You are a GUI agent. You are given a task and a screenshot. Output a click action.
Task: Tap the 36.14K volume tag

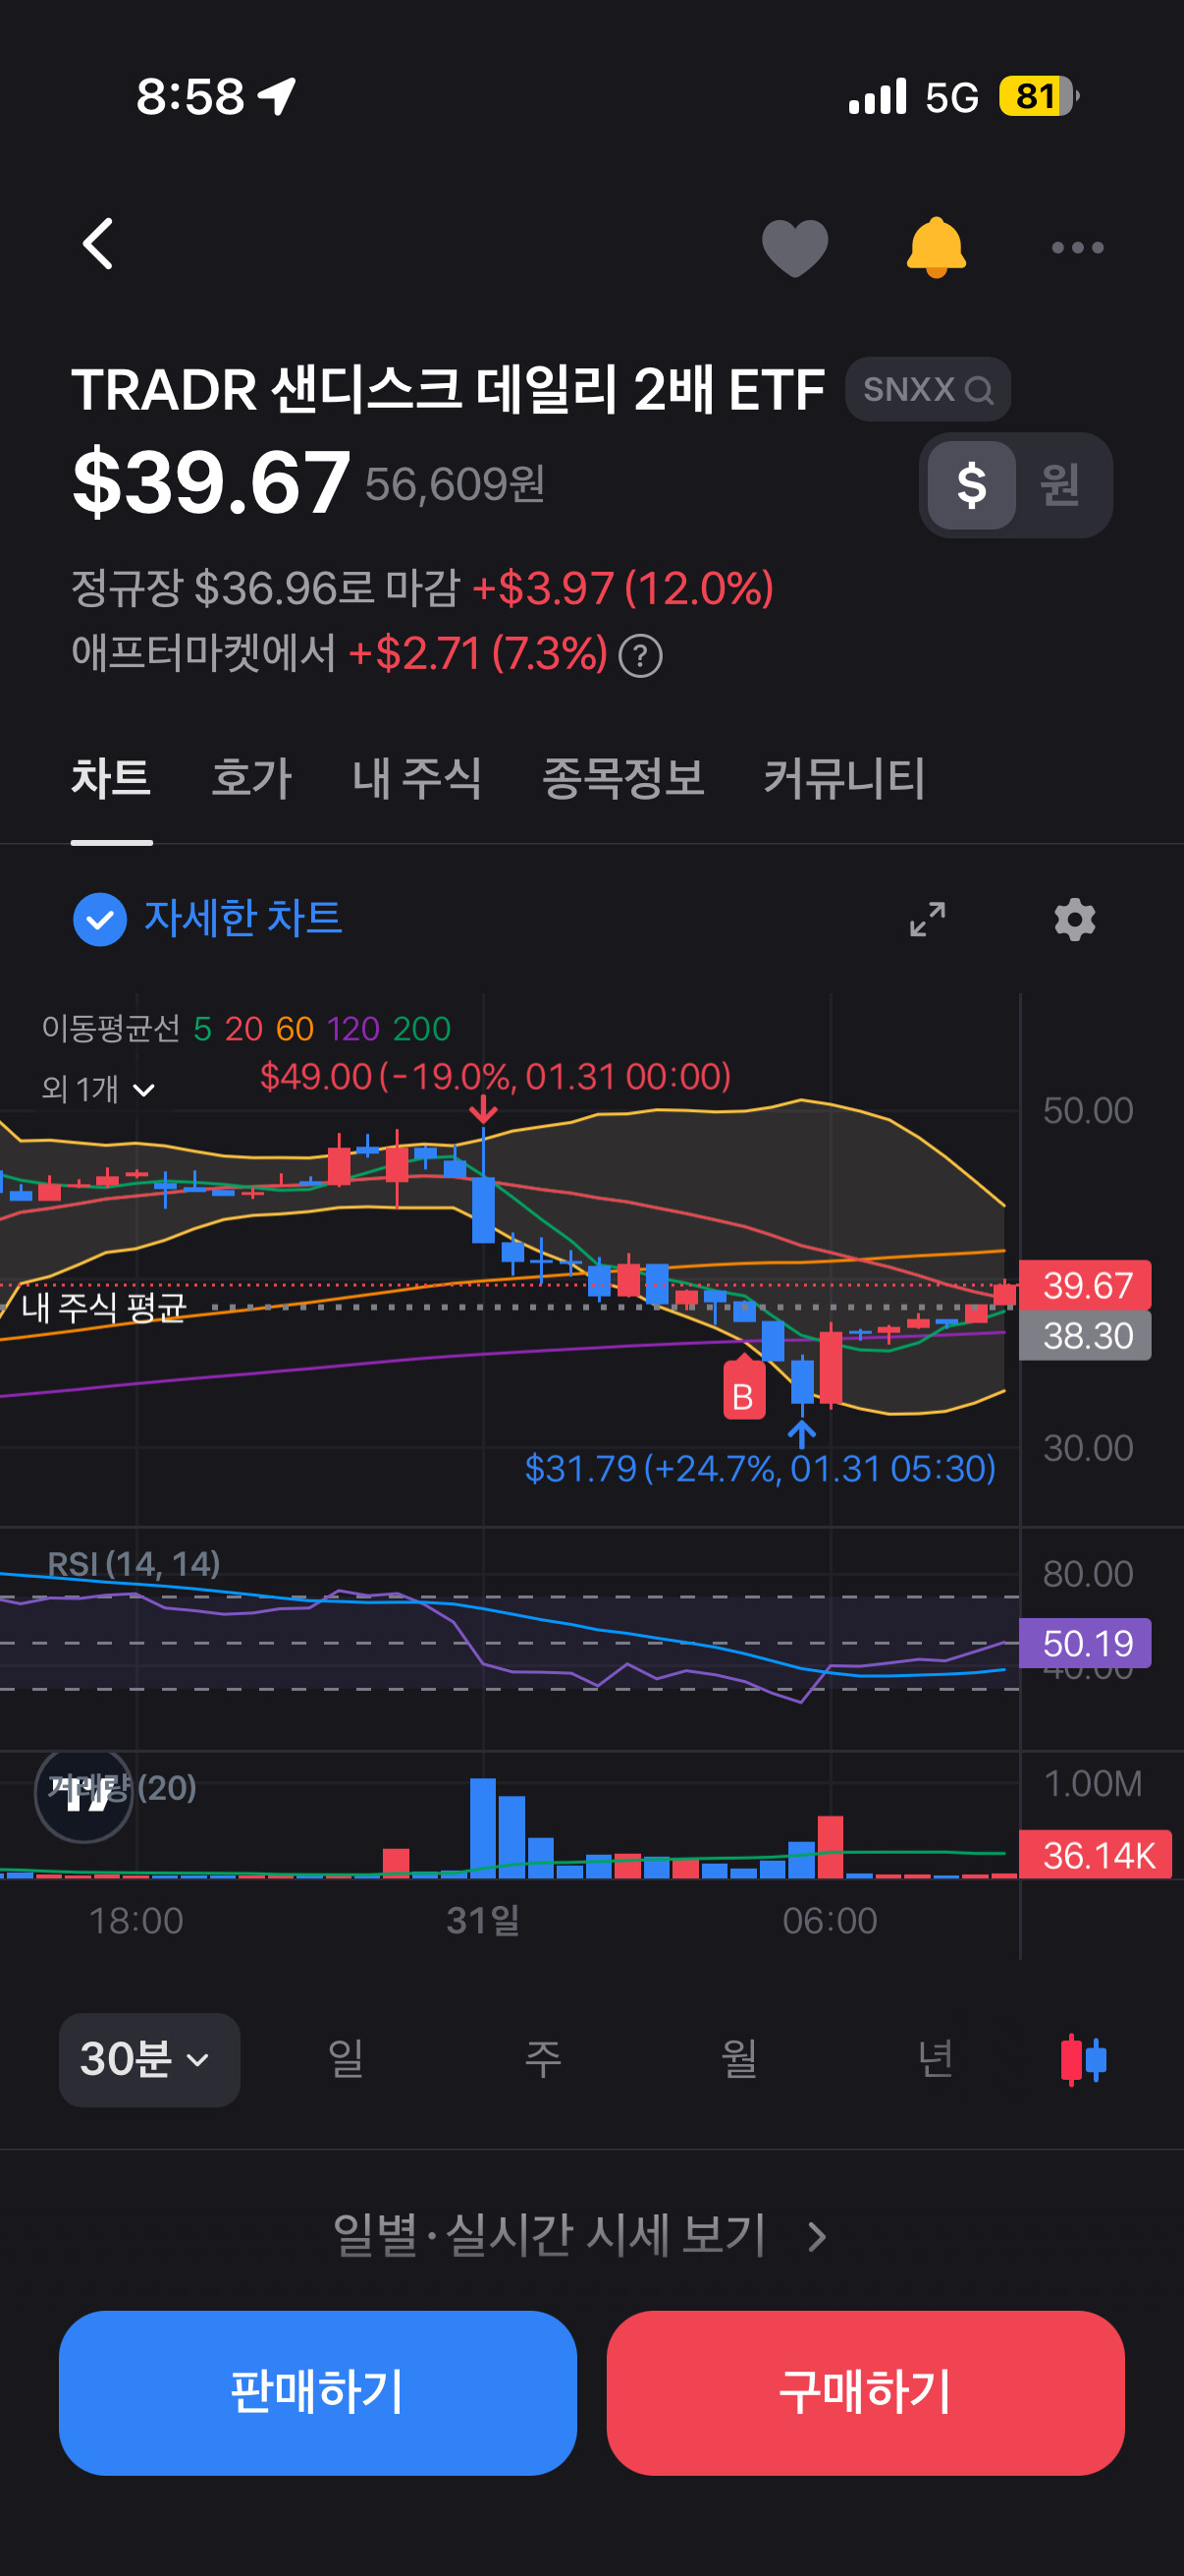(1096, 1855)
